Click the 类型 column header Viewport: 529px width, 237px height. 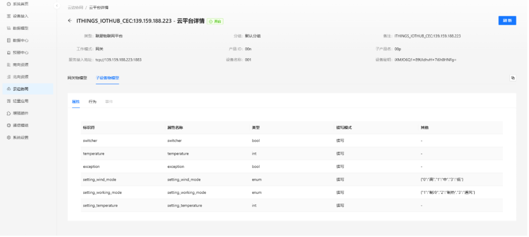[256, 128]
